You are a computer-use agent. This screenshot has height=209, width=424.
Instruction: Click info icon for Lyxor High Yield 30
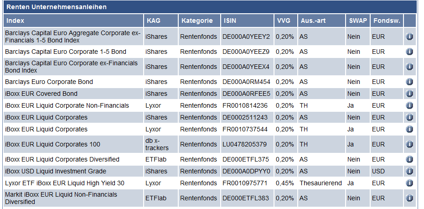tap(409, 183)
